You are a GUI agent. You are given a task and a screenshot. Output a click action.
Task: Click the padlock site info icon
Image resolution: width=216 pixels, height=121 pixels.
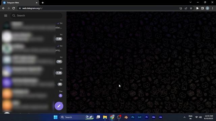pyautogui.click(x=20, y=8)
